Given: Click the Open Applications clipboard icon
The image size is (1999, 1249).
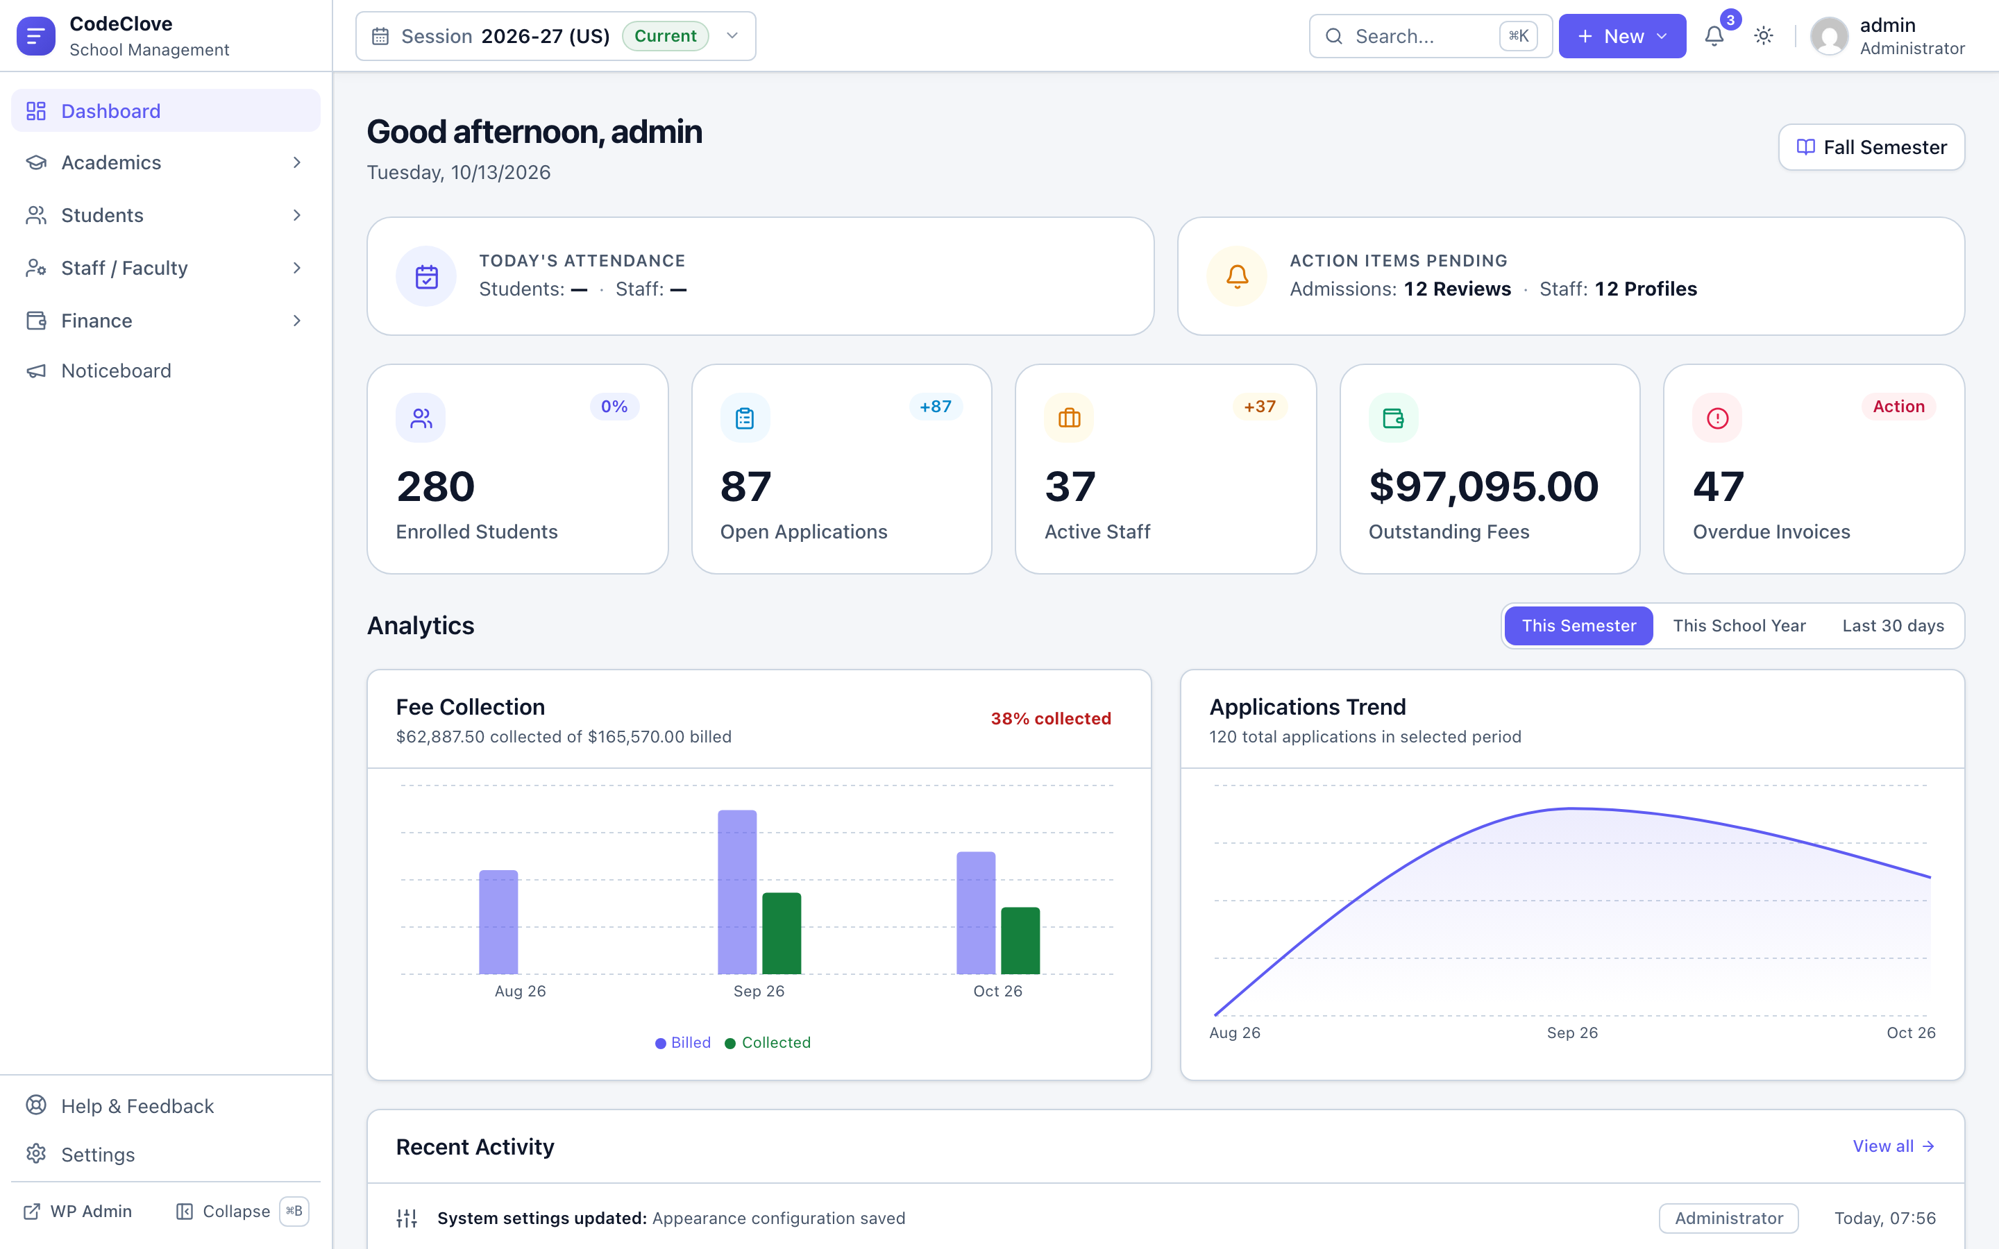Looking at the screenshot, I should click(744, 418).
